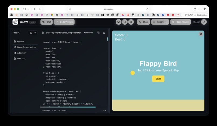The height and width of the screenshot is (126, 217).
Task: Open a new tab with the plus icon
Action: [200, 9]
